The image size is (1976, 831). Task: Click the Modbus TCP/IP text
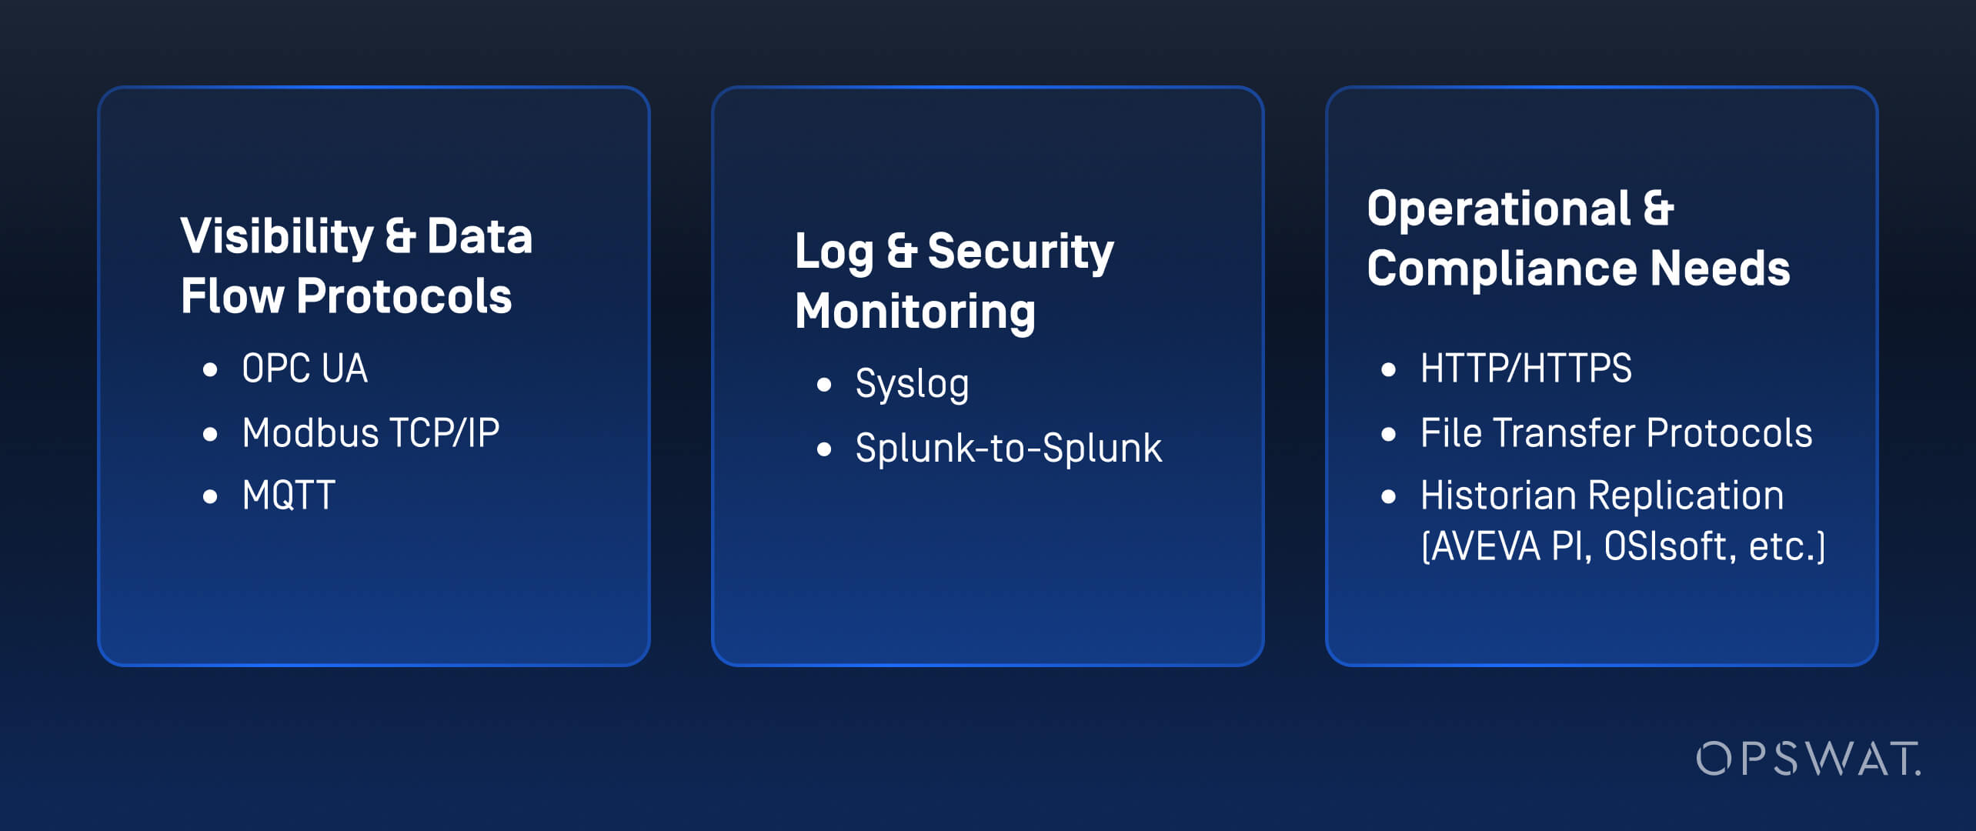tap(371, 433)
